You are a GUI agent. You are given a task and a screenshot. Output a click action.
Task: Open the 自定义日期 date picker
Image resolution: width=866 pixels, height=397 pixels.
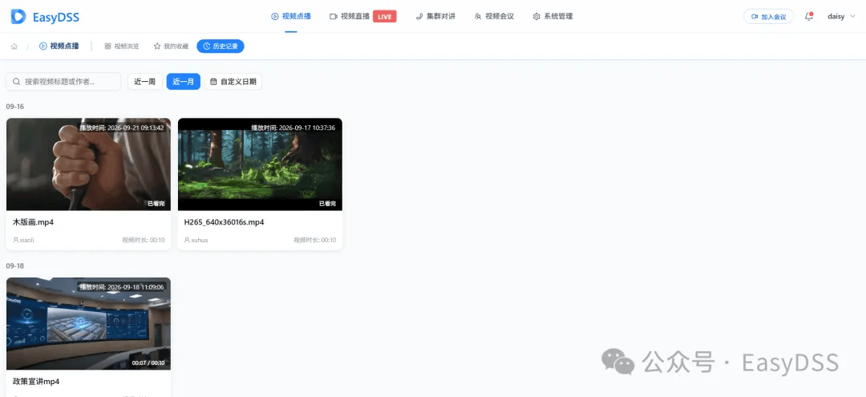pos(233,82)
